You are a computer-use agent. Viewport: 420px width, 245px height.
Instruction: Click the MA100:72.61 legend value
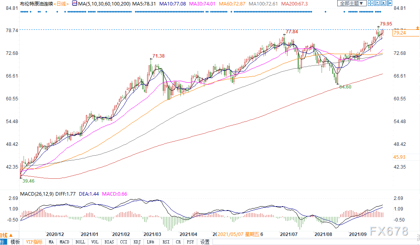(263, 4)
